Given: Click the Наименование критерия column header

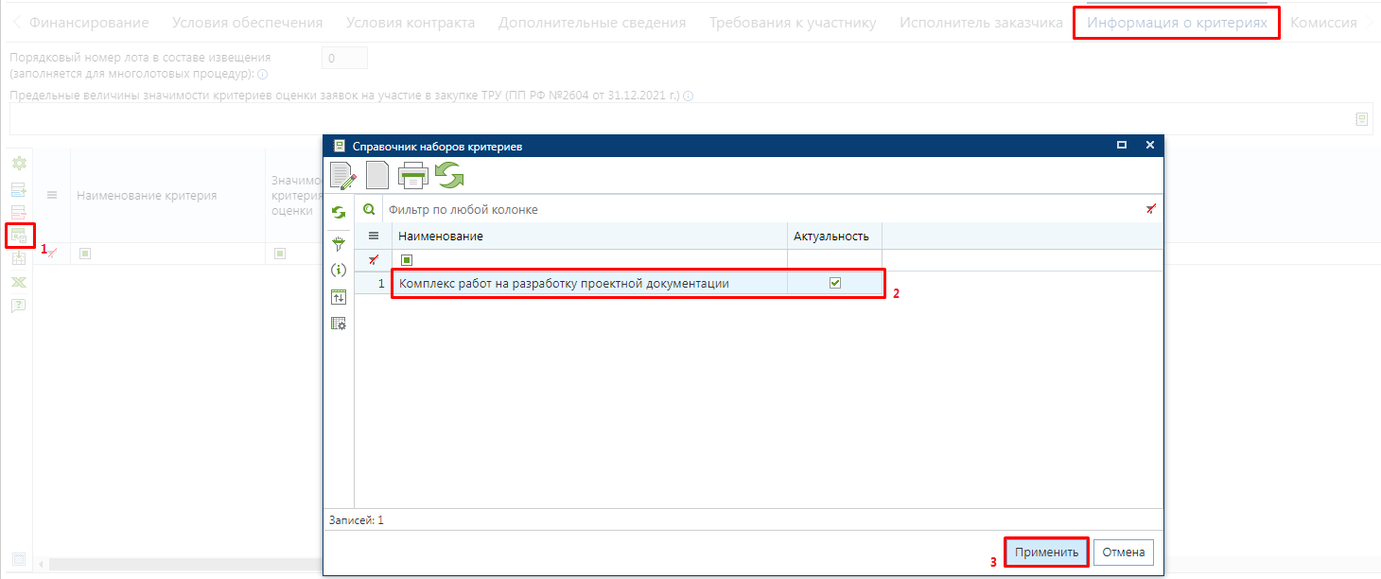Looking at the screenshot, I should tap(168, 196).
